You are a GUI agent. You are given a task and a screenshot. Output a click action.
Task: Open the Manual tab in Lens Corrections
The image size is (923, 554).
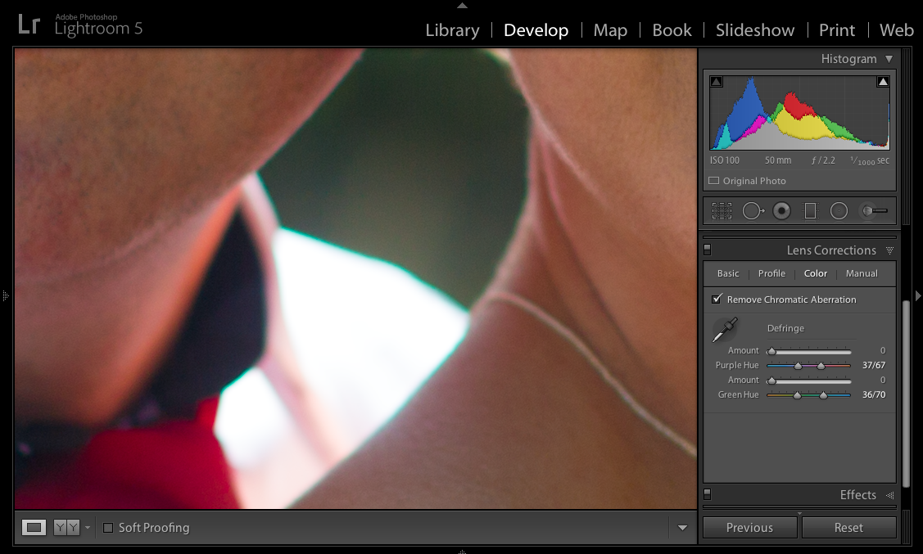point(862,273)
